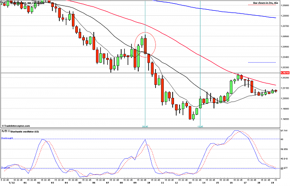Viewport: 290px width, 186px height.
Task: Click the 5/12 date label on time axis
Action: pyautogui.click(x=12, y=182)
